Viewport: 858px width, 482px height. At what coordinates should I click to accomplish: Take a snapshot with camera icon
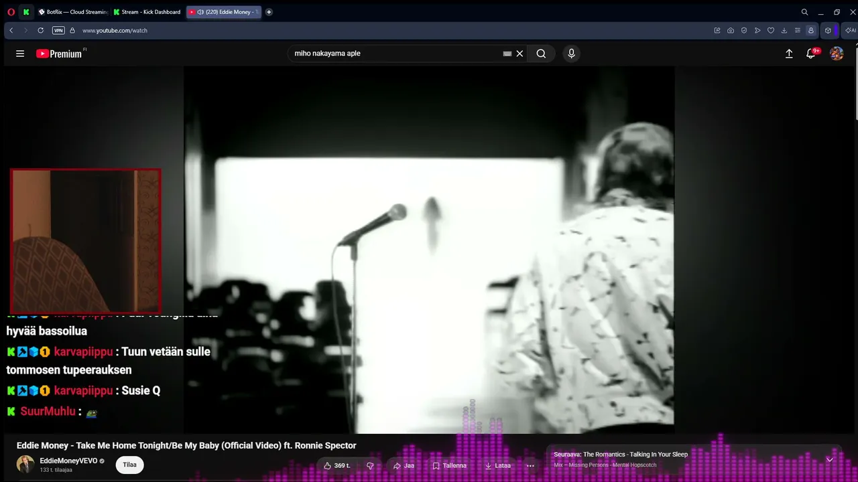tap(731, 30)
